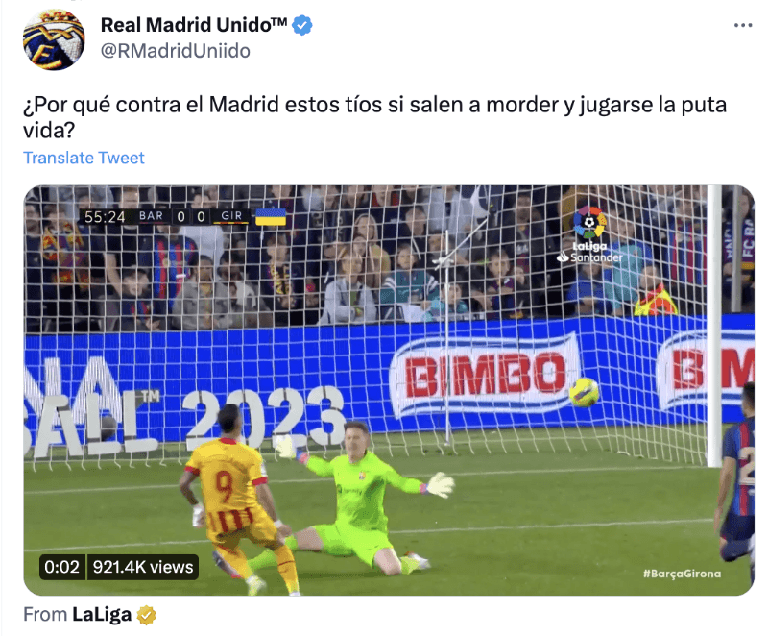Open the three-dot more options menu

coord(742,26)
